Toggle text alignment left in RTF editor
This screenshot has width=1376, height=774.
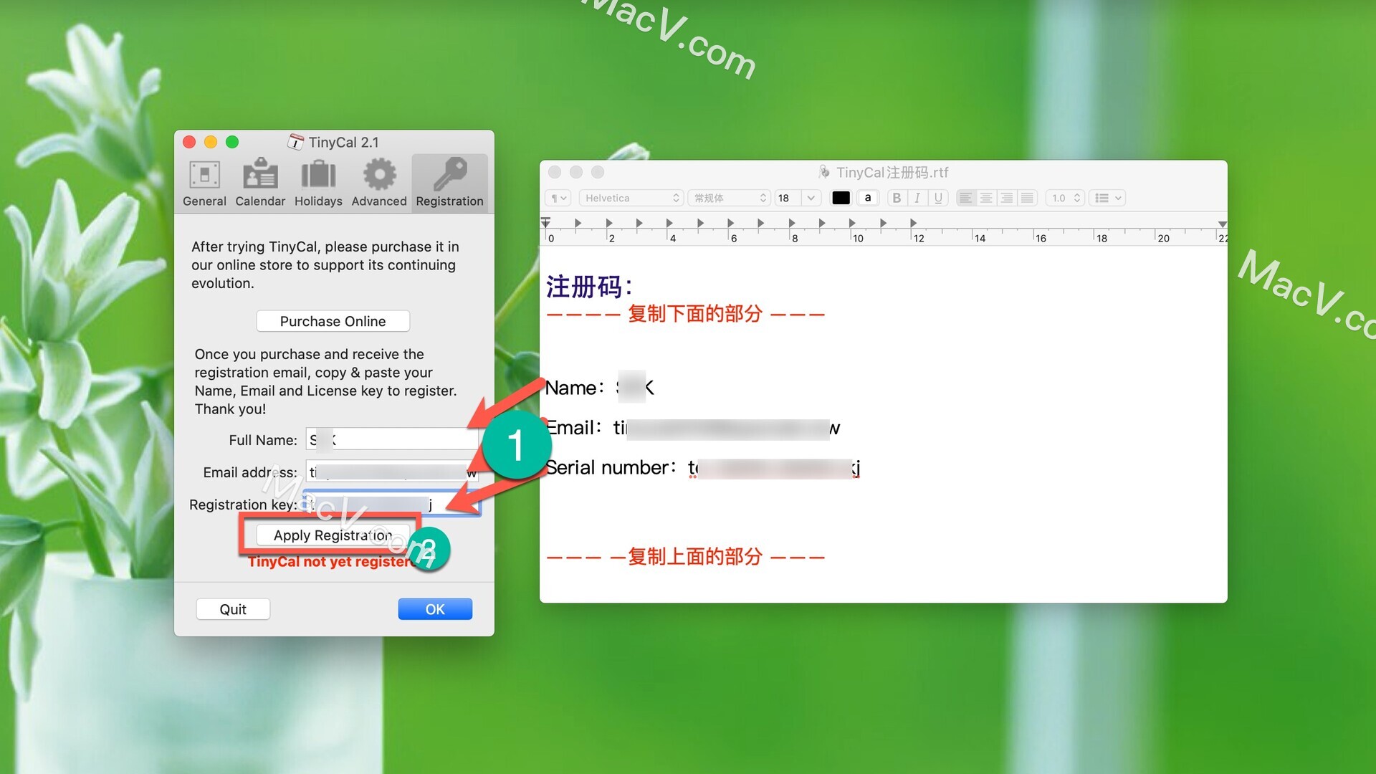click(967, 198)
